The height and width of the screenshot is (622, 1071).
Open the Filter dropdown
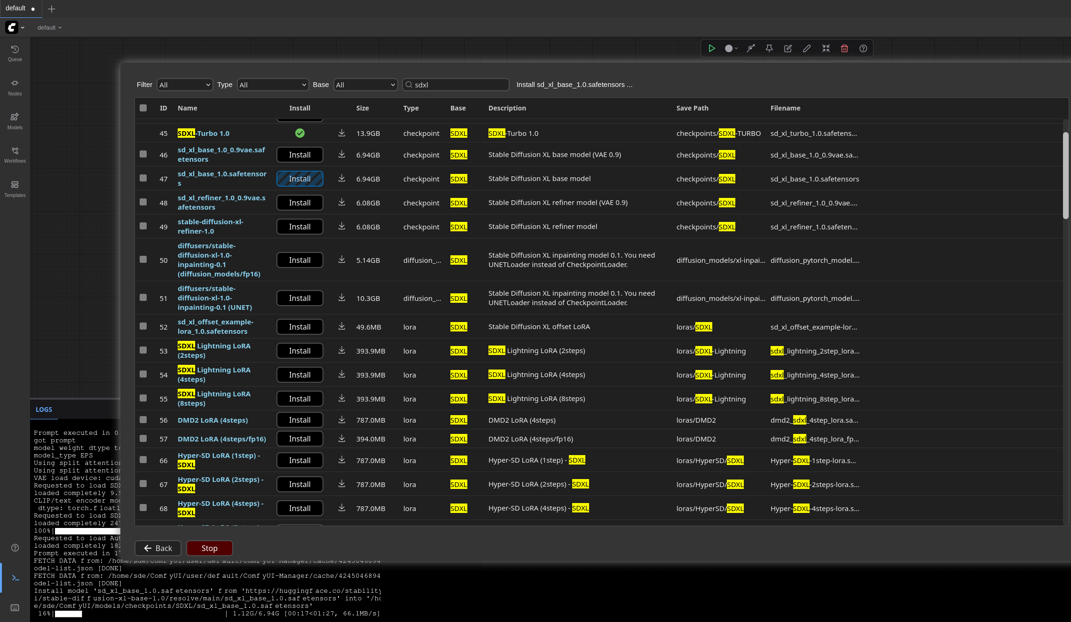pos(185,85)
